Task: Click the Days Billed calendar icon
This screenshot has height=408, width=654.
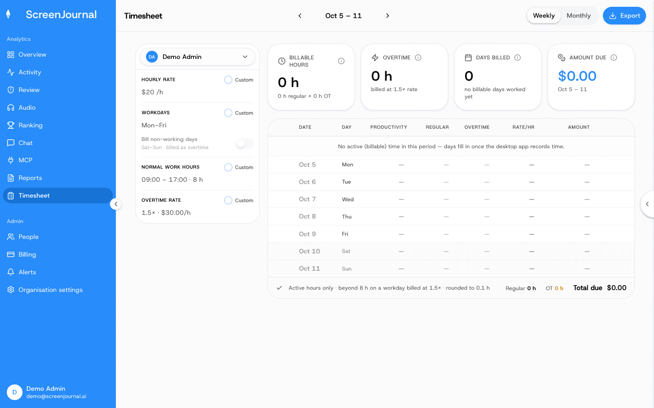Action: click(468, 58)
